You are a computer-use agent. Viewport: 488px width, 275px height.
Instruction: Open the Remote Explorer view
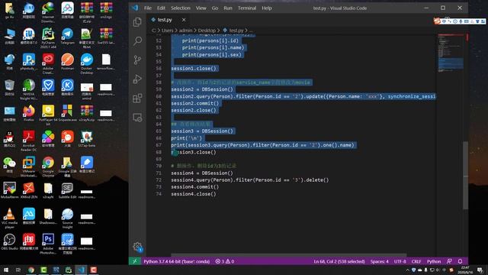137,118
